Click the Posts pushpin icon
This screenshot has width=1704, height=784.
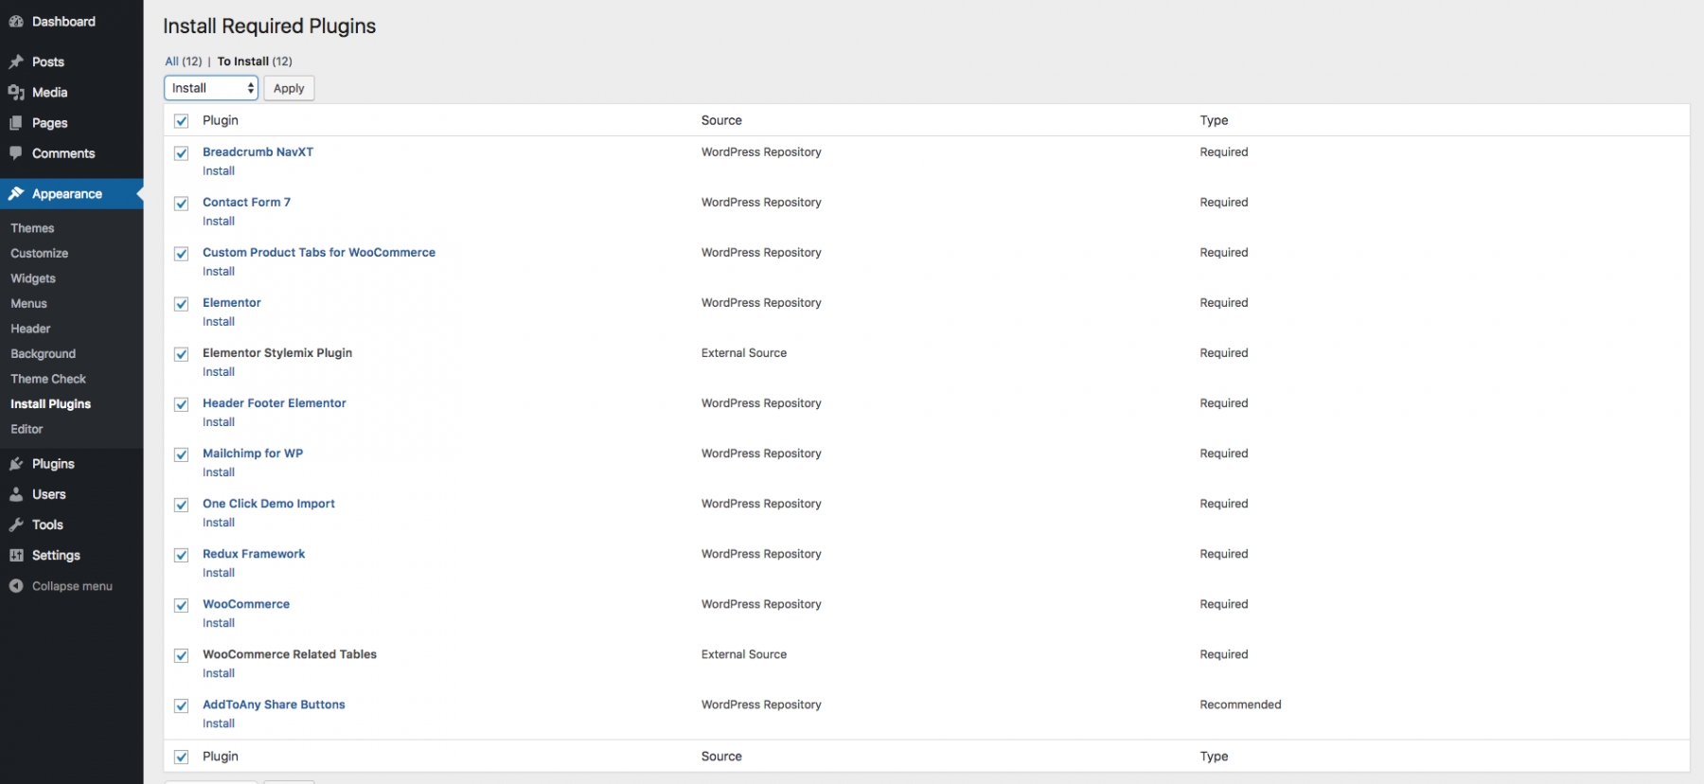[16, 62]
